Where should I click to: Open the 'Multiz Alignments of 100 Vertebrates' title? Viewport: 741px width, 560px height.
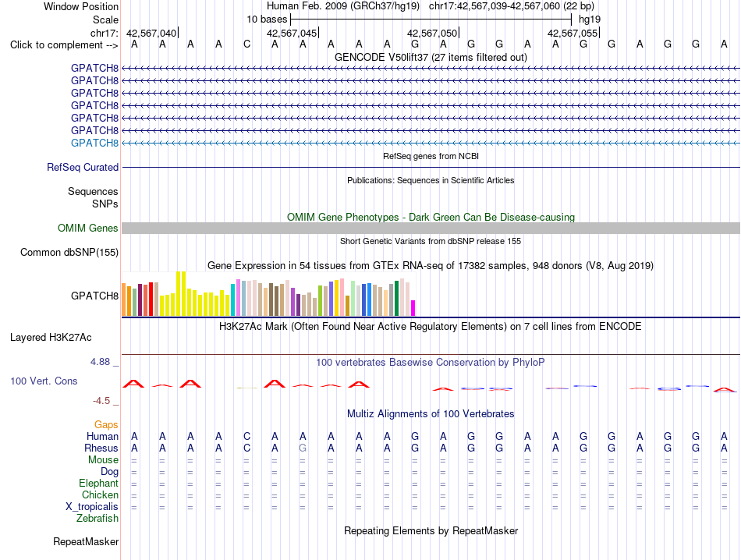(x=431, y=414)
